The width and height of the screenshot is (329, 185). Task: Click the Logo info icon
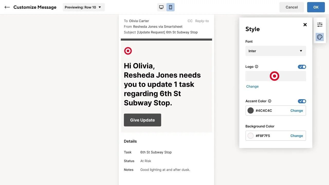coord(256,67)
